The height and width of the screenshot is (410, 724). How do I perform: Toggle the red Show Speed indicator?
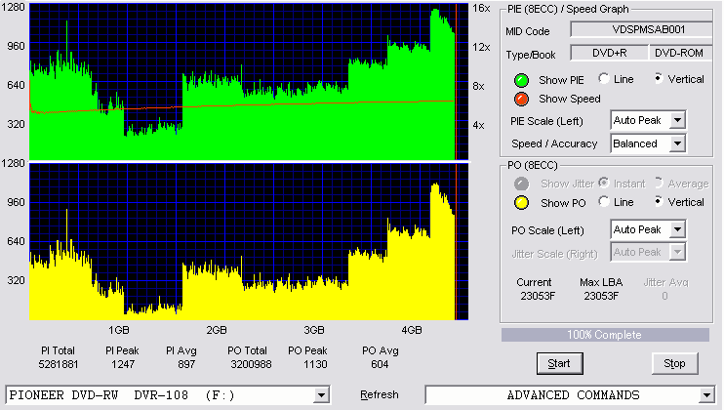click(x=521, y=100)
